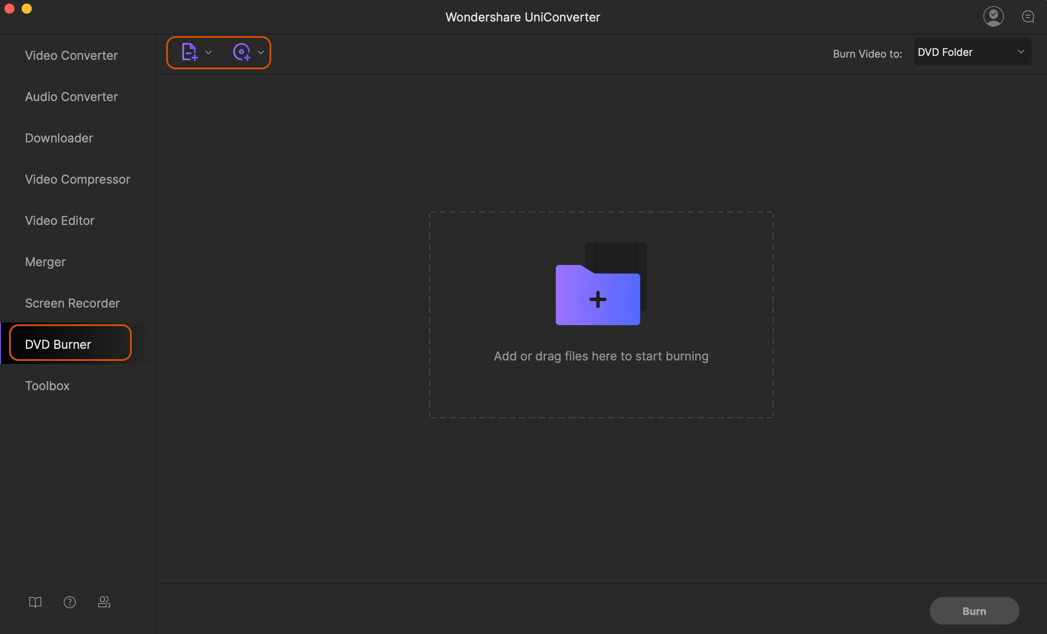
Task: Select the Merger section
Action: click(x=45, y=262)
